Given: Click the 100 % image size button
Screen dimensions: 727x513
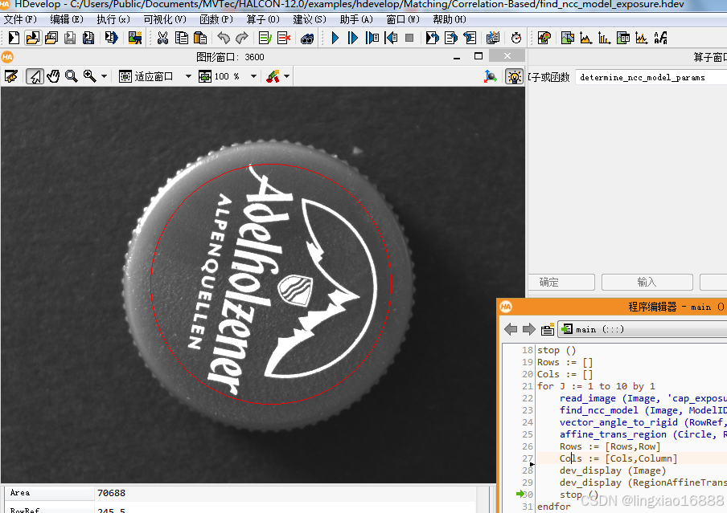Looking at the screenshot, I should click(220, 76).
